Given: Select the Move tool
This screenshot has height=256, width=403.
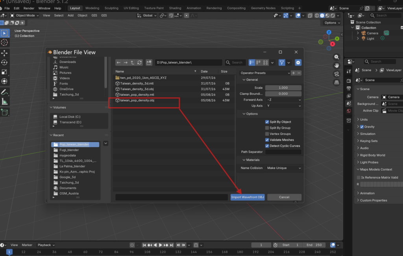Looking at the screenshot, I should (4, 53).
